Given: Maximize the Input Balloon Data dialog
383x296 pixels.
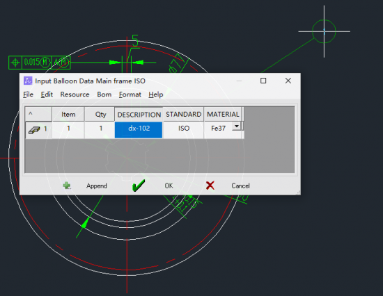Looking at the screenshot, I should [263, 81].
